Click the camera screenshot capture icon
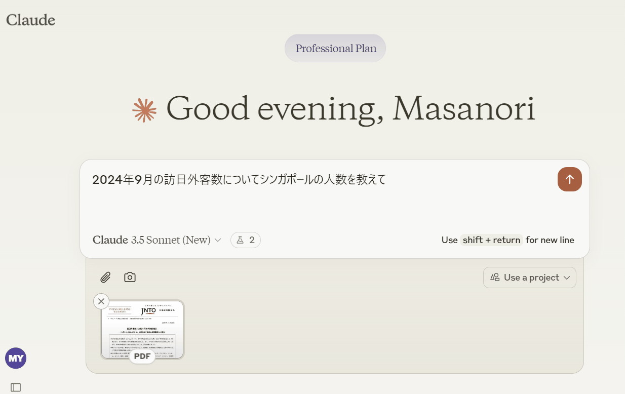The width and height of the screenshot is (625, 394). pos(130,277)
